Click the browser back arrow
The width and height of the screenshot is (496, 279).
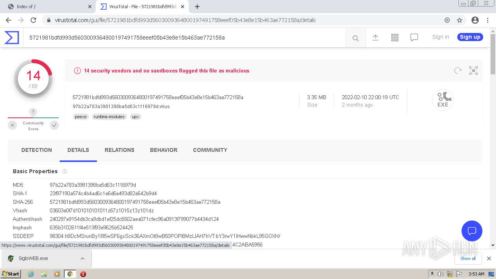pyautogui.click(x=9, y=20)
